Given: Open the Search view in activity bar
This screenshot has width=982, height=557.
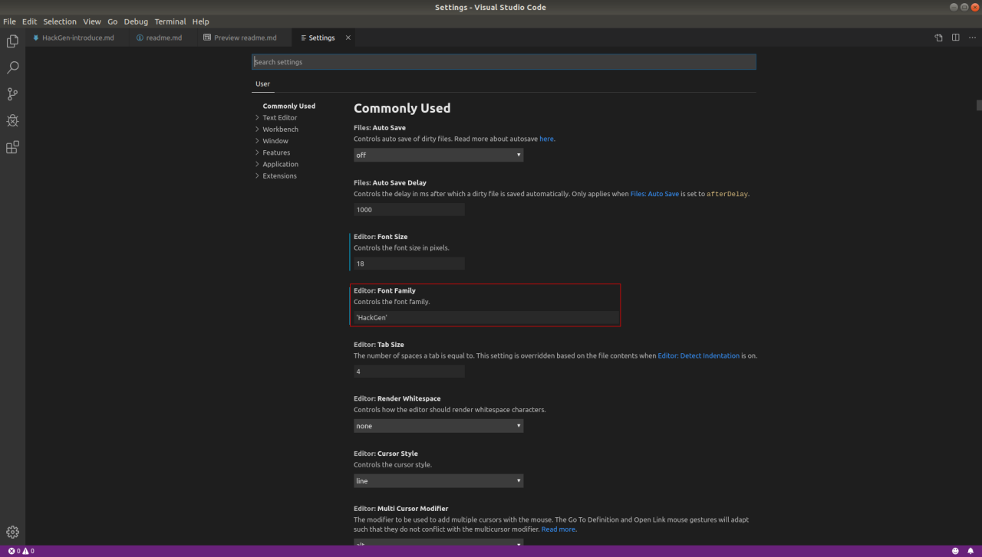Looking at the screenshot, I should click(12, 67).
